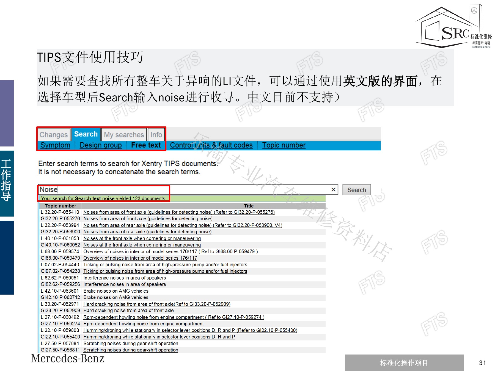Open the My searches tab

tap(124, 135)
